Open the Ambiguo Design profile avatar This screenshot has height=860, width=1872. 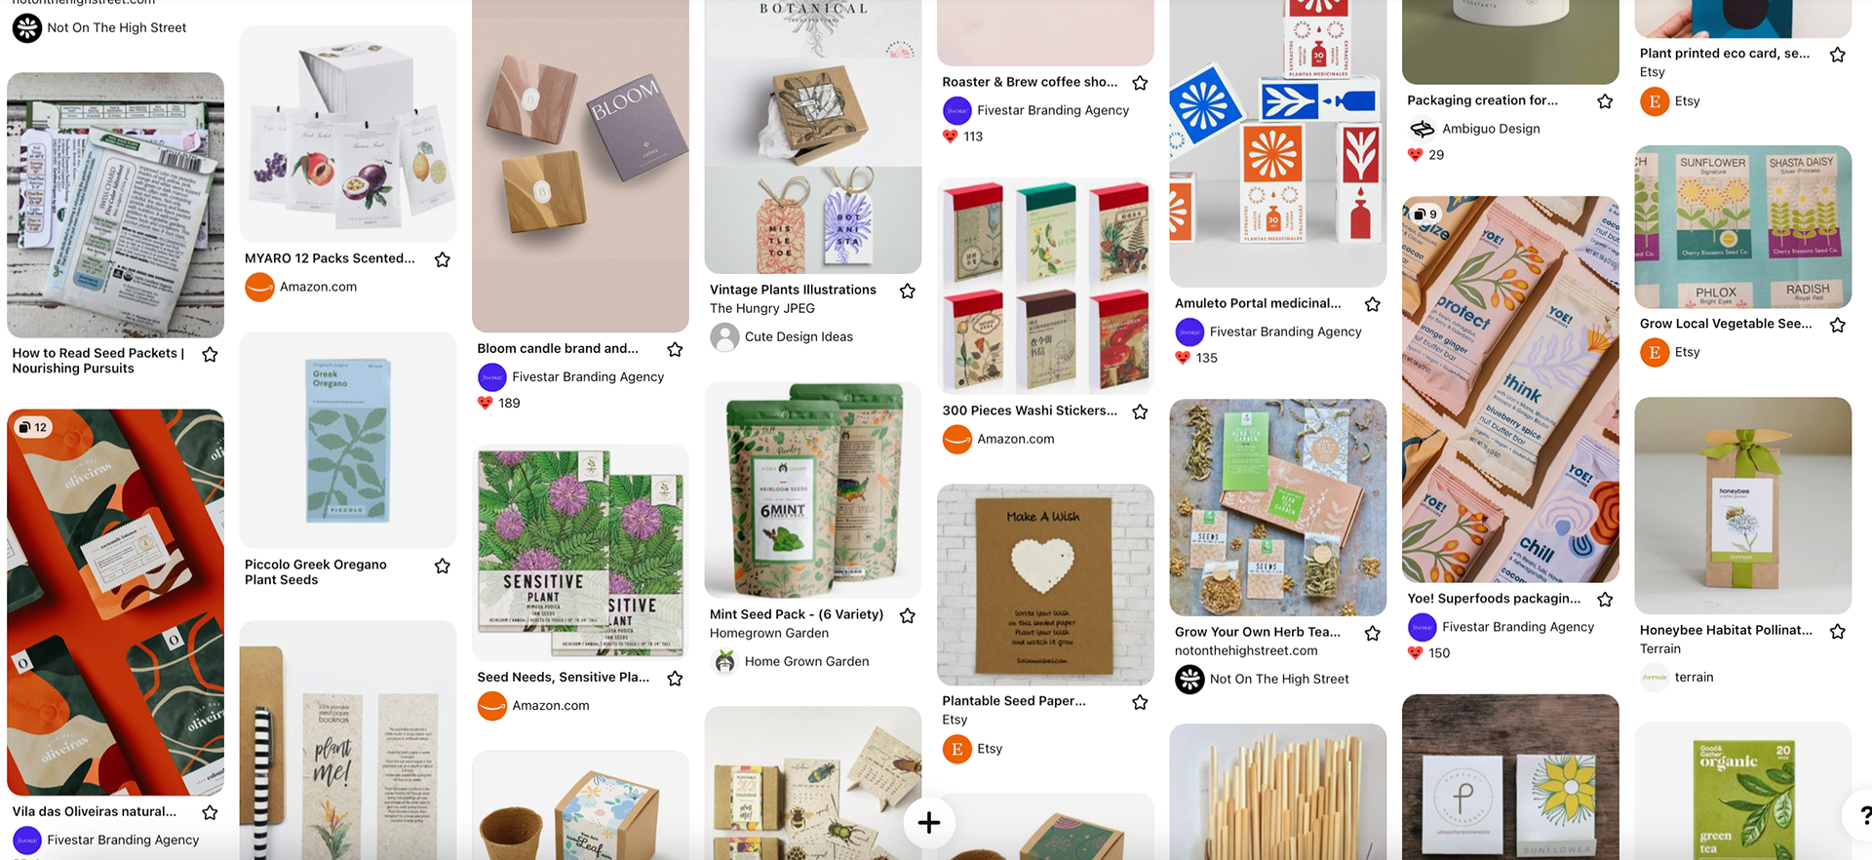coord(1423,129)
